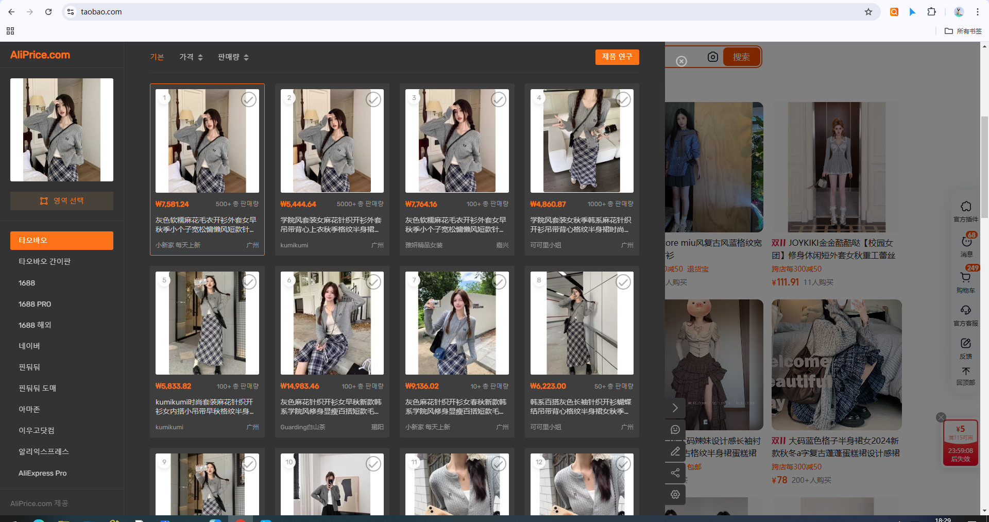This screenshot has width=989, height=522.
Task: Reload the taobao.com page
Action: tap(48, 12)
